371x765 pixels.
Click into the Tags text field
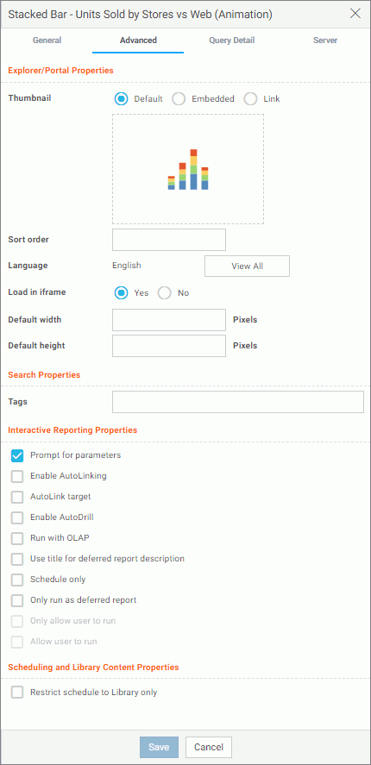point(238,402)
